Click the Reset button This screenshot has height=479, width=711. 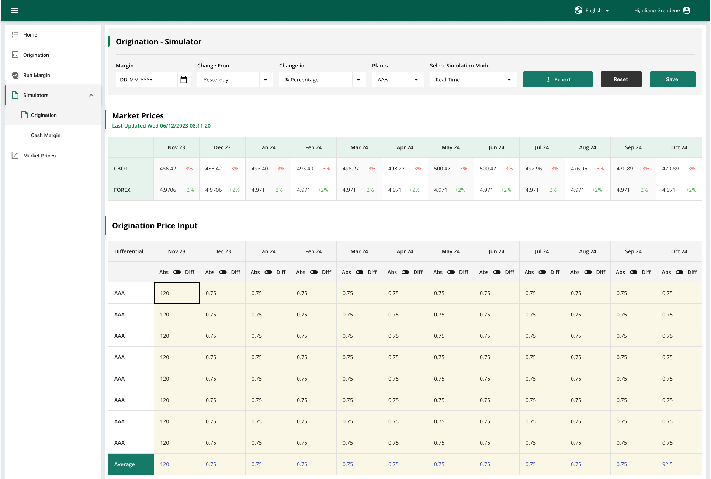tap(621, 79)
